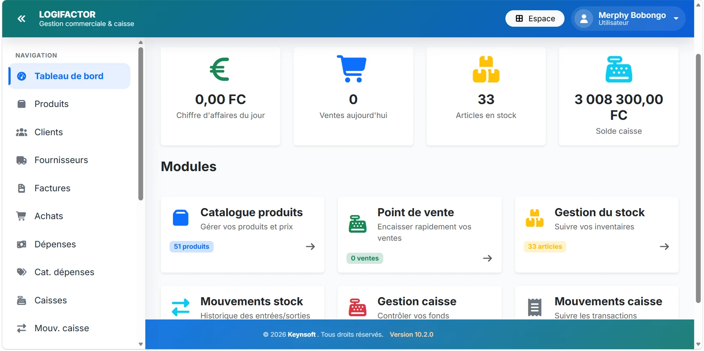Click the Caisses register icon in sidebar
The width and height of the screenshot is (704, 351).
(x=22, y=300)
